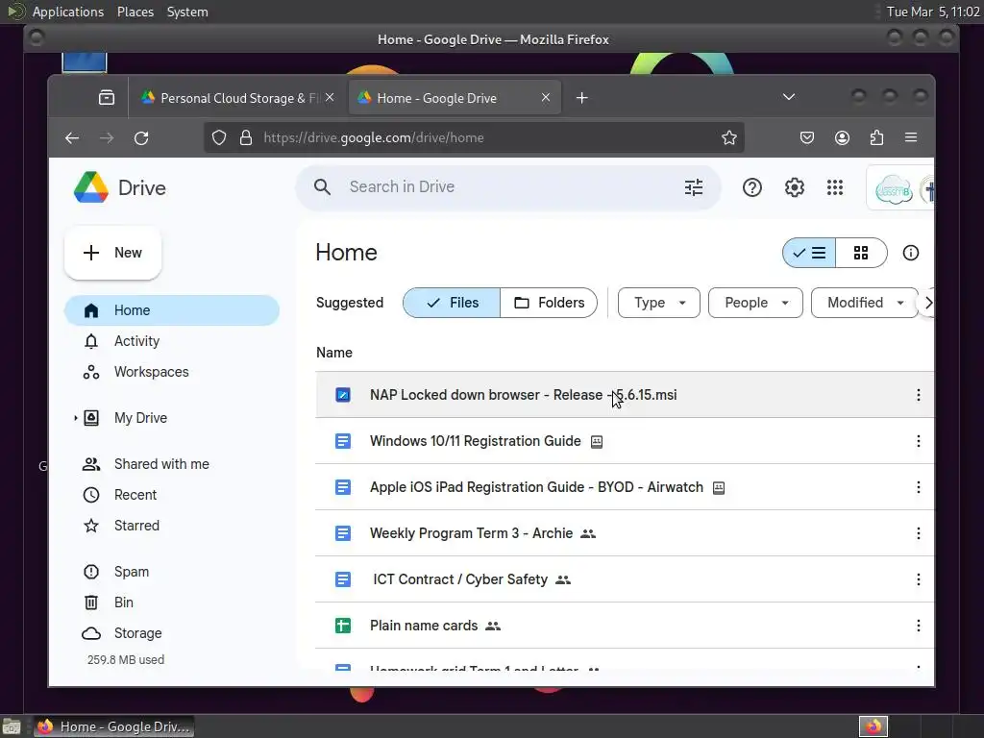Open the Google apps grid
984x738 pixels.
835,187
